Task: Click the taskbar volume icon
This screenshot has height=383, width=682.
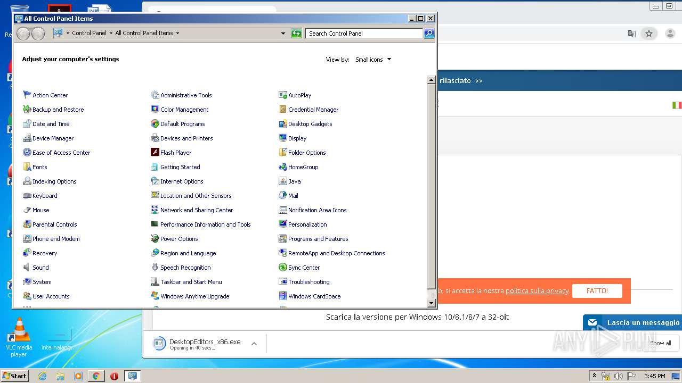Action: 618,376
